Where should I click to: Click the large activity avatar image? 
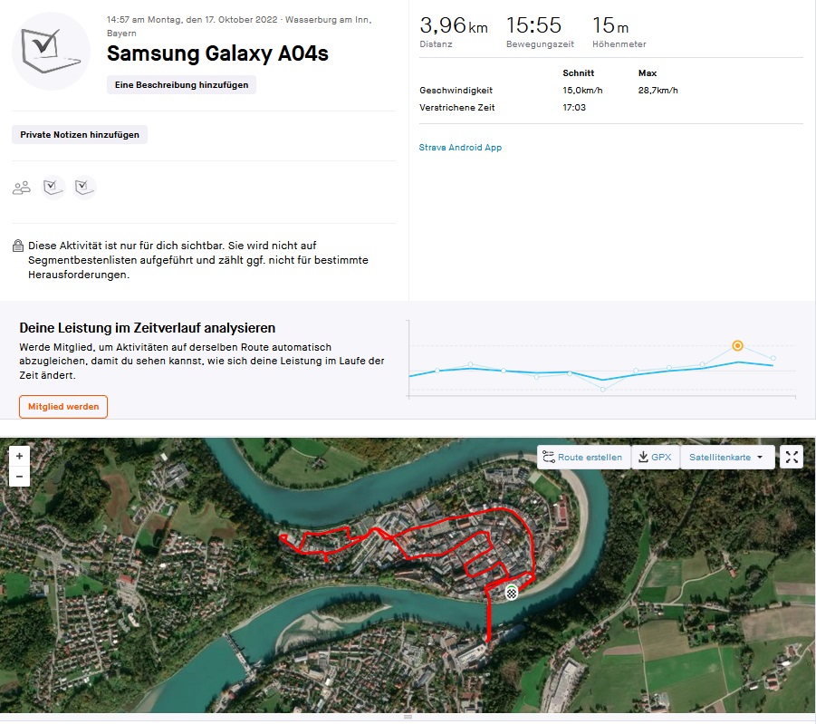tap(50, 52)
